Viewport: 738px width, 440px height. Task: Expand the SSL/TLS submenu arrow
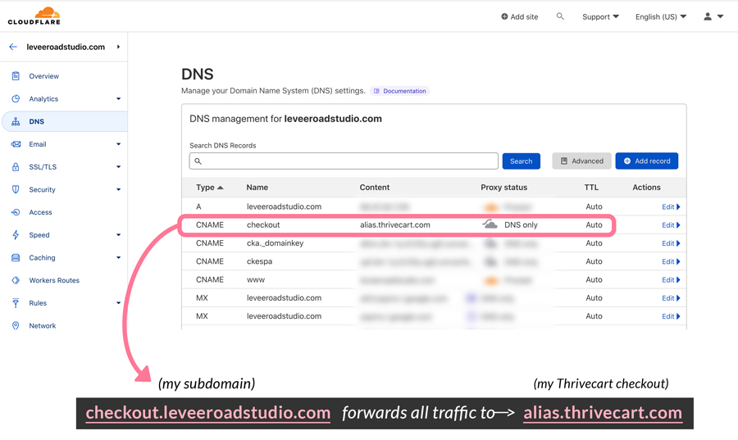point(119,167)
